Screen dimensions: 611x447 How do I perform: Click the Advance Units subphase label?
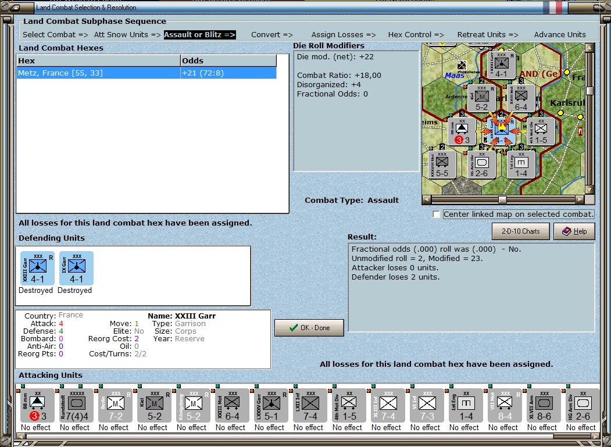coord(560,35)
